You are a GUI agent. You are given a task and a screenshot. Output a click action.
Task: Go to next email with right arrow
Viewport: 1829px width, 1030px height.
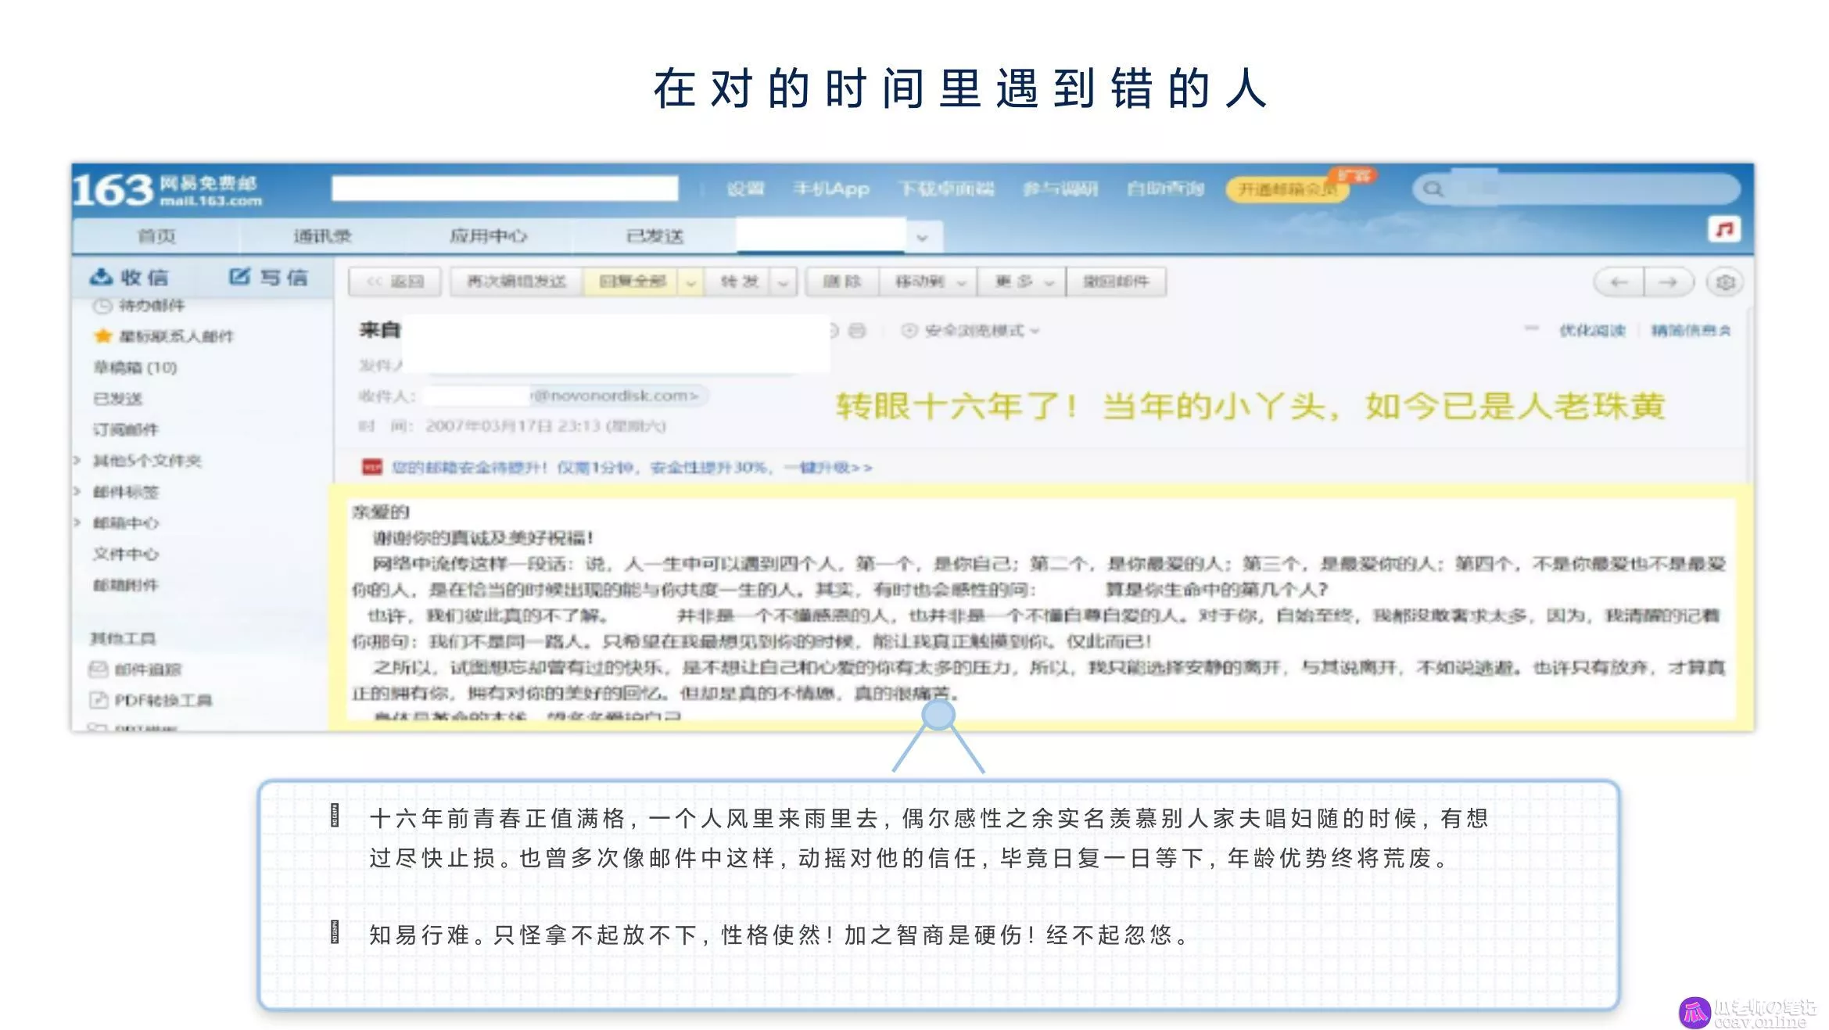(x=1668, y=282)
